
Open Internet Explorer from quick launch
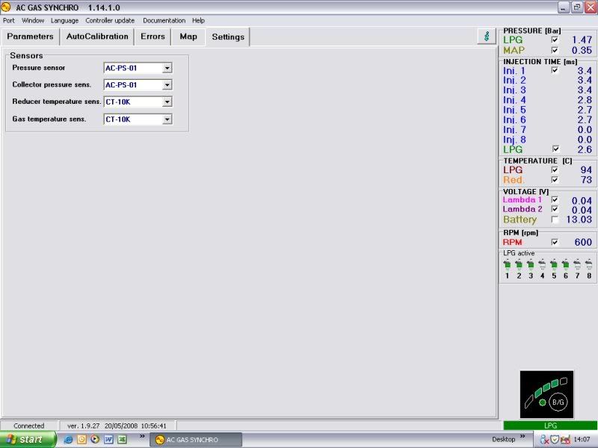pyautogui.click(x=68, y=439)
